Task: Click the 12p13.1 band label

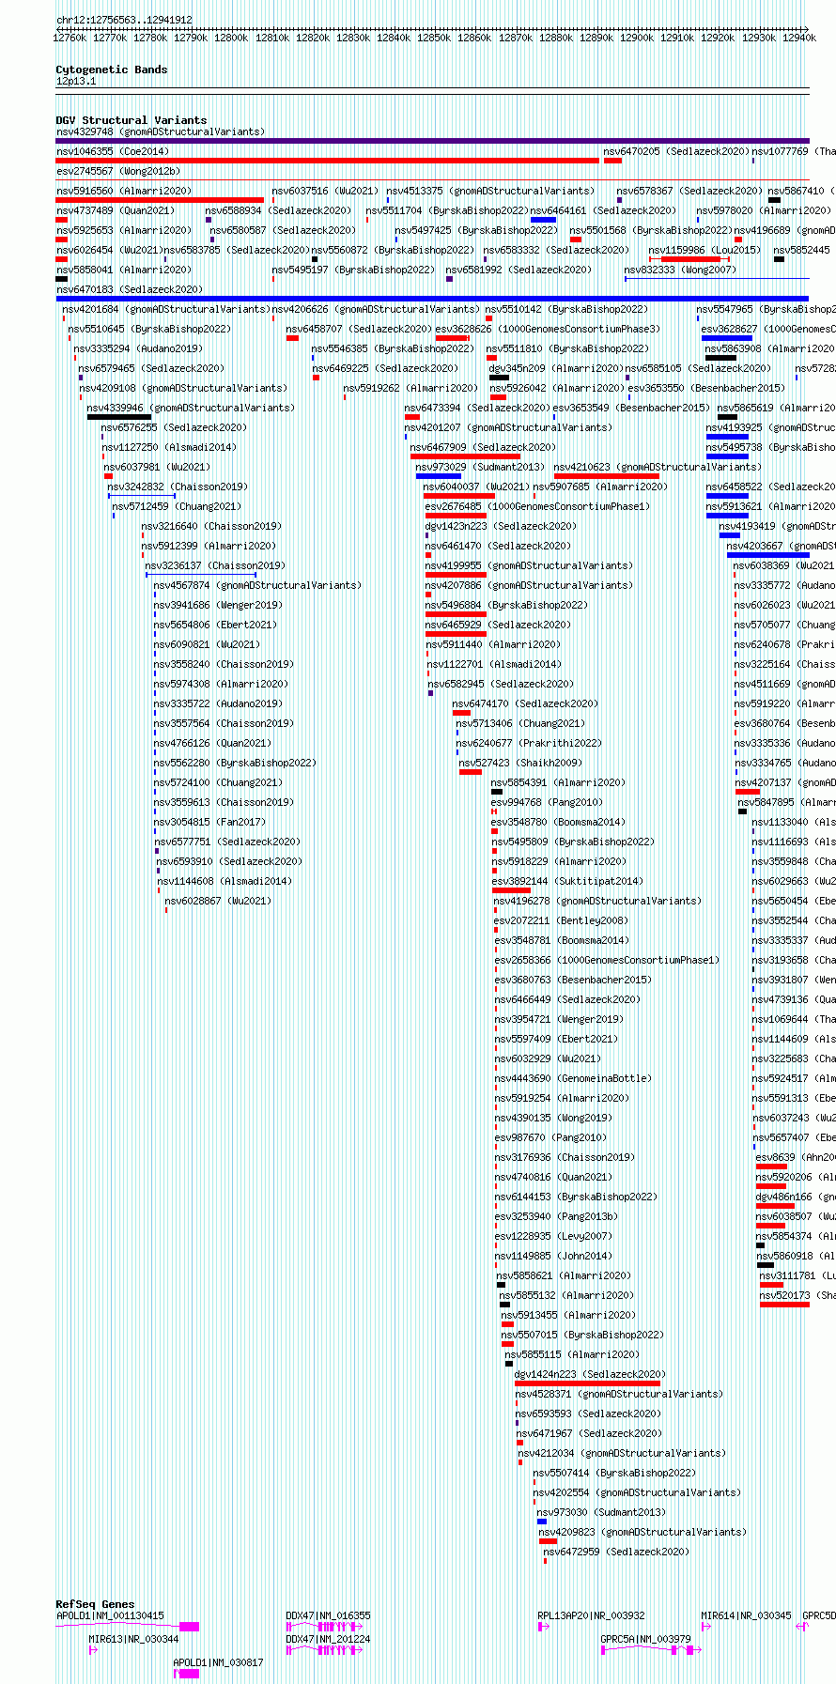Action: click(x=76, y=81)
